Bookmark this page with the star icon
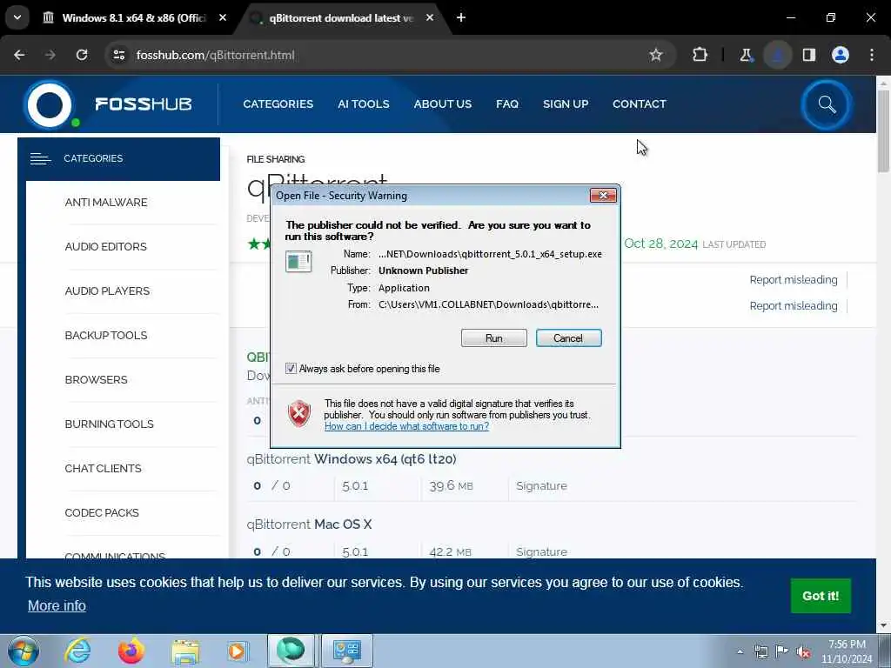This screenshot has width=891, height=668. [x=656, y=55]
